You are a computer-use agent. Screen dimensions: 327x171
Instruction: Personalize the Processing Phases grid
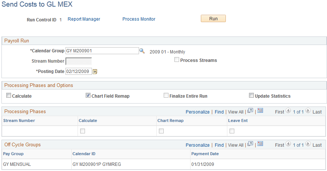(x=198, y=112)
